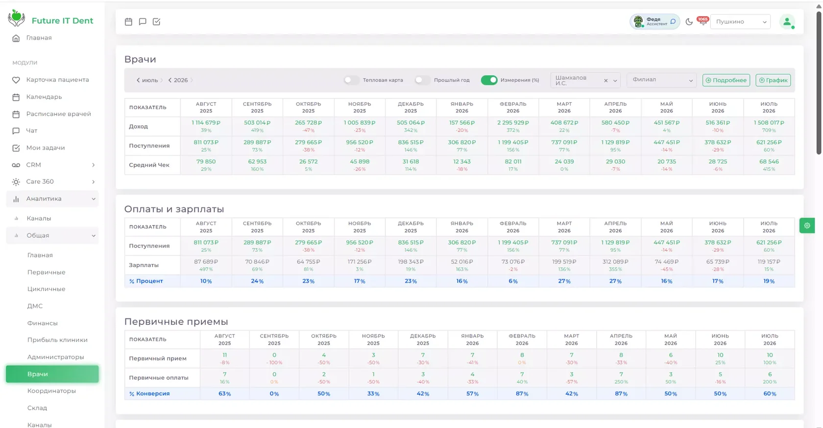This screenshot has height=428, width=823.
Task: Open the calendar icon in top toolbar
Action: coord(128,22)
